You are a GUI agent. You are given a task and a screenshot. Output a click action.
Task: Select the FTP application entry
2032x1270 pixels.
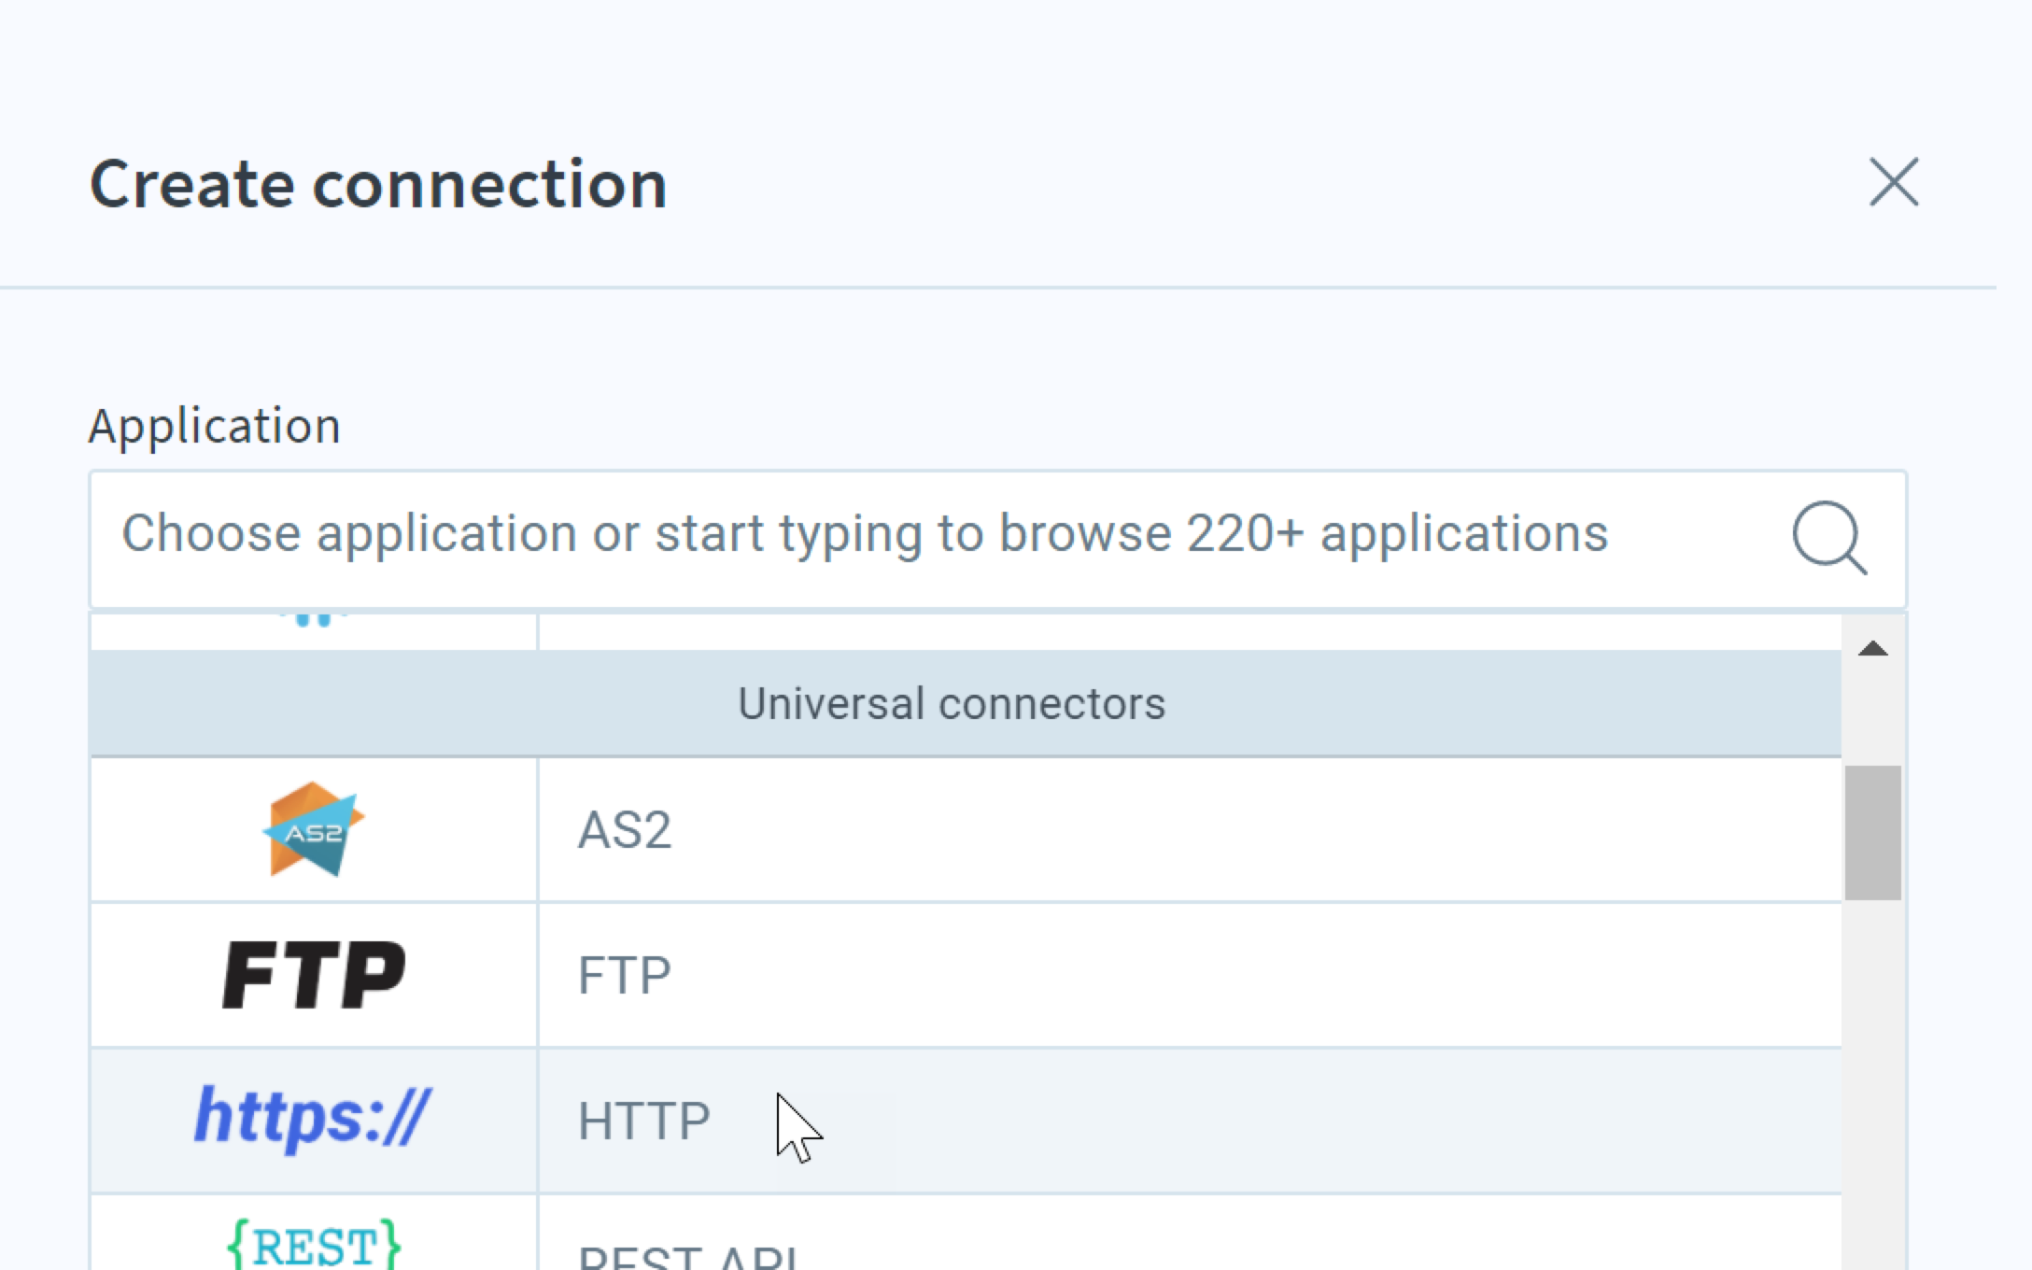click(x=966, y=975)
